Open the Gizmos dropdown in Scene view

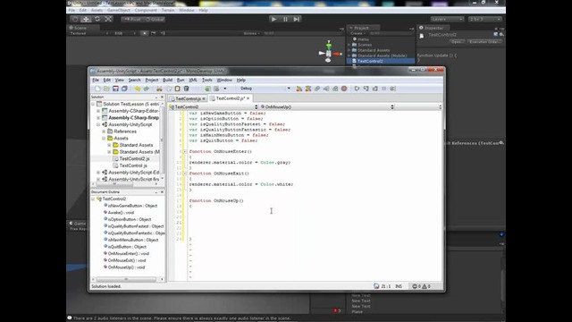point(252,33)
